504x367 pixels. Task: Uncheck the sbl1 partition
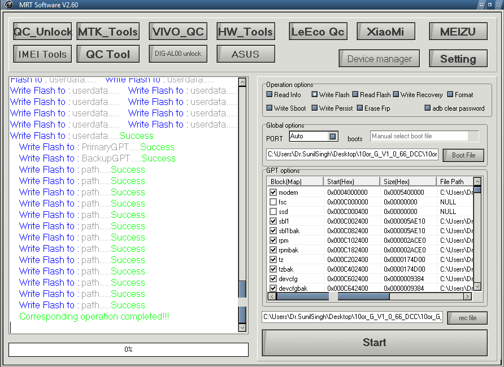pos(273,221)
